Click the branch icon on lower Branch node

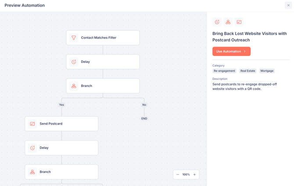tap(32, 172)
